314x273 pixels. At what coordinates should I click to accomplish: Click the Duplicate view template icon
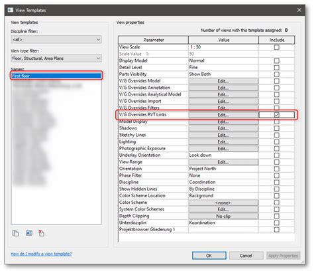click(15, 233)
